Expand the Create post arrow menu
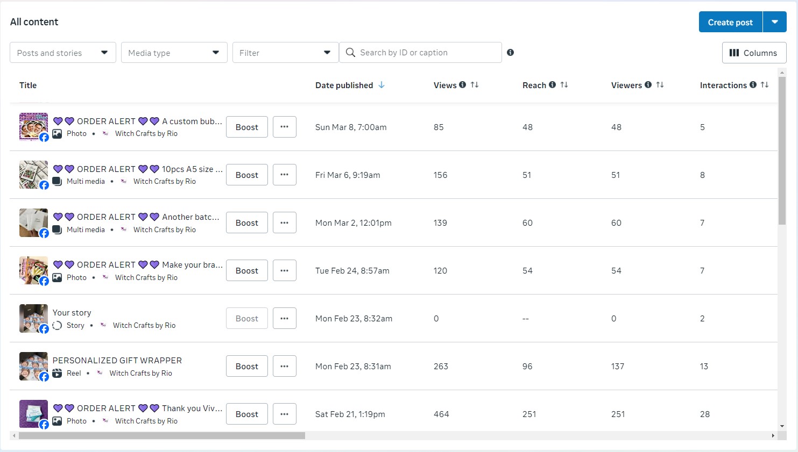 coord(775,22)
